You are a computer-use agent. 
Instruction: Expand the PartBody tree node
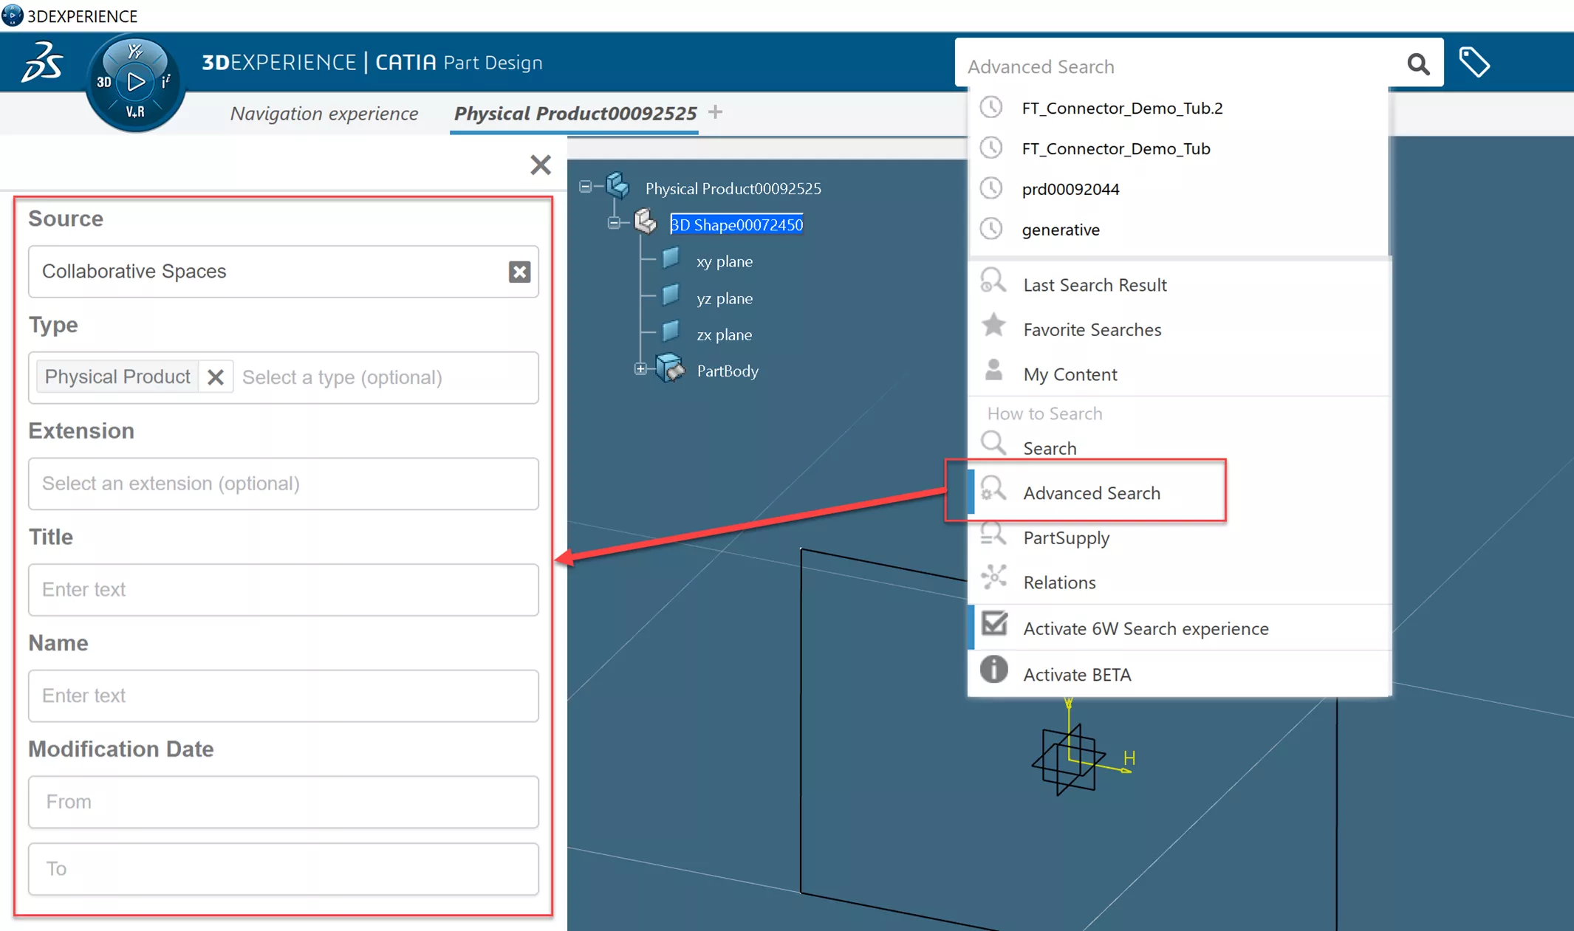640,369
